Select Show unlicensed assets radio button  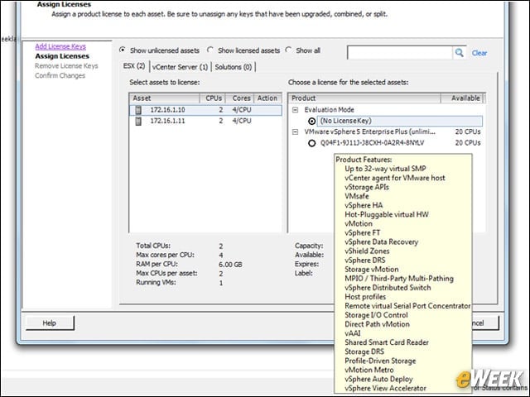click(x=123, y=50)
